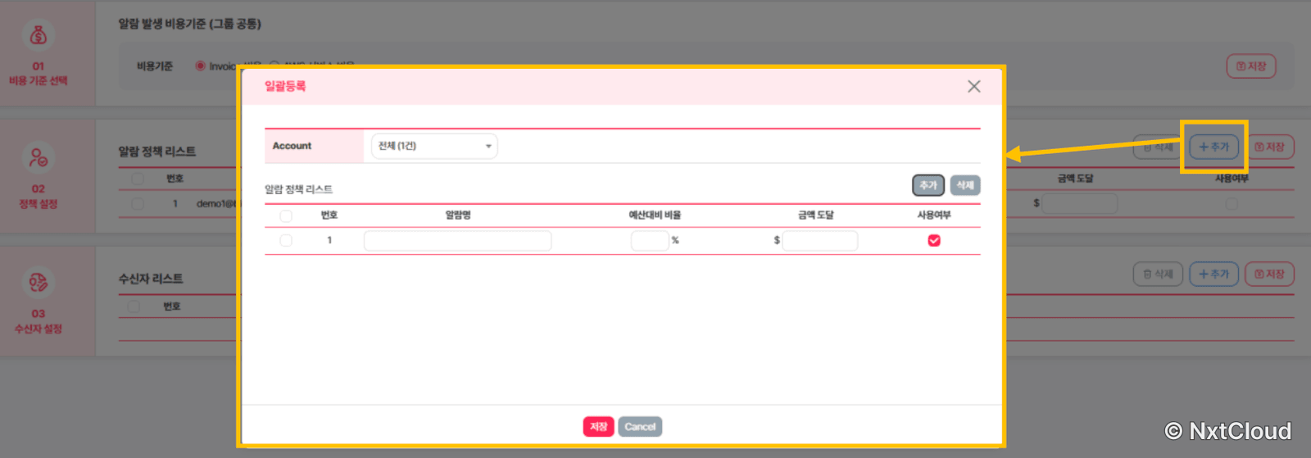Click 저장 in the 수신자 리스트 section
The width and height of the screenshot is (1311, 458).
[x=1269, y=274]
